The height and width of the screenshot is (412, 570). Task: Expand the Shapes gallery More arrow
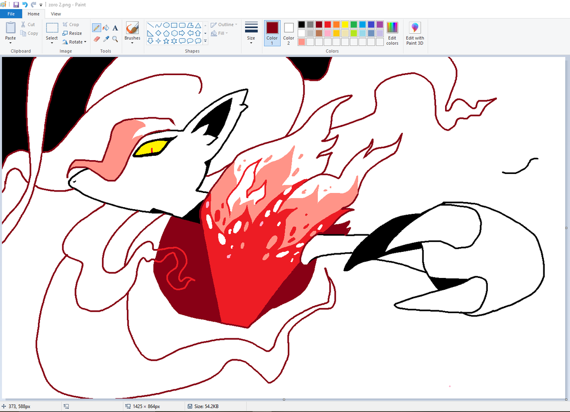coord(205,41)
